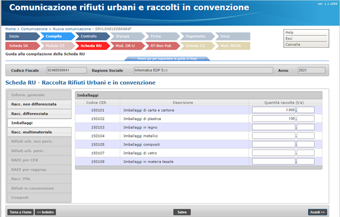
Task: Click the Help menu item
Action: [290, 32]
